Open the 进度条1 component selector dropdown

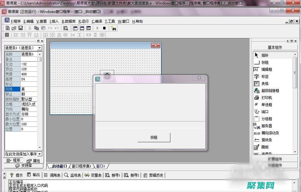[39, 48]
